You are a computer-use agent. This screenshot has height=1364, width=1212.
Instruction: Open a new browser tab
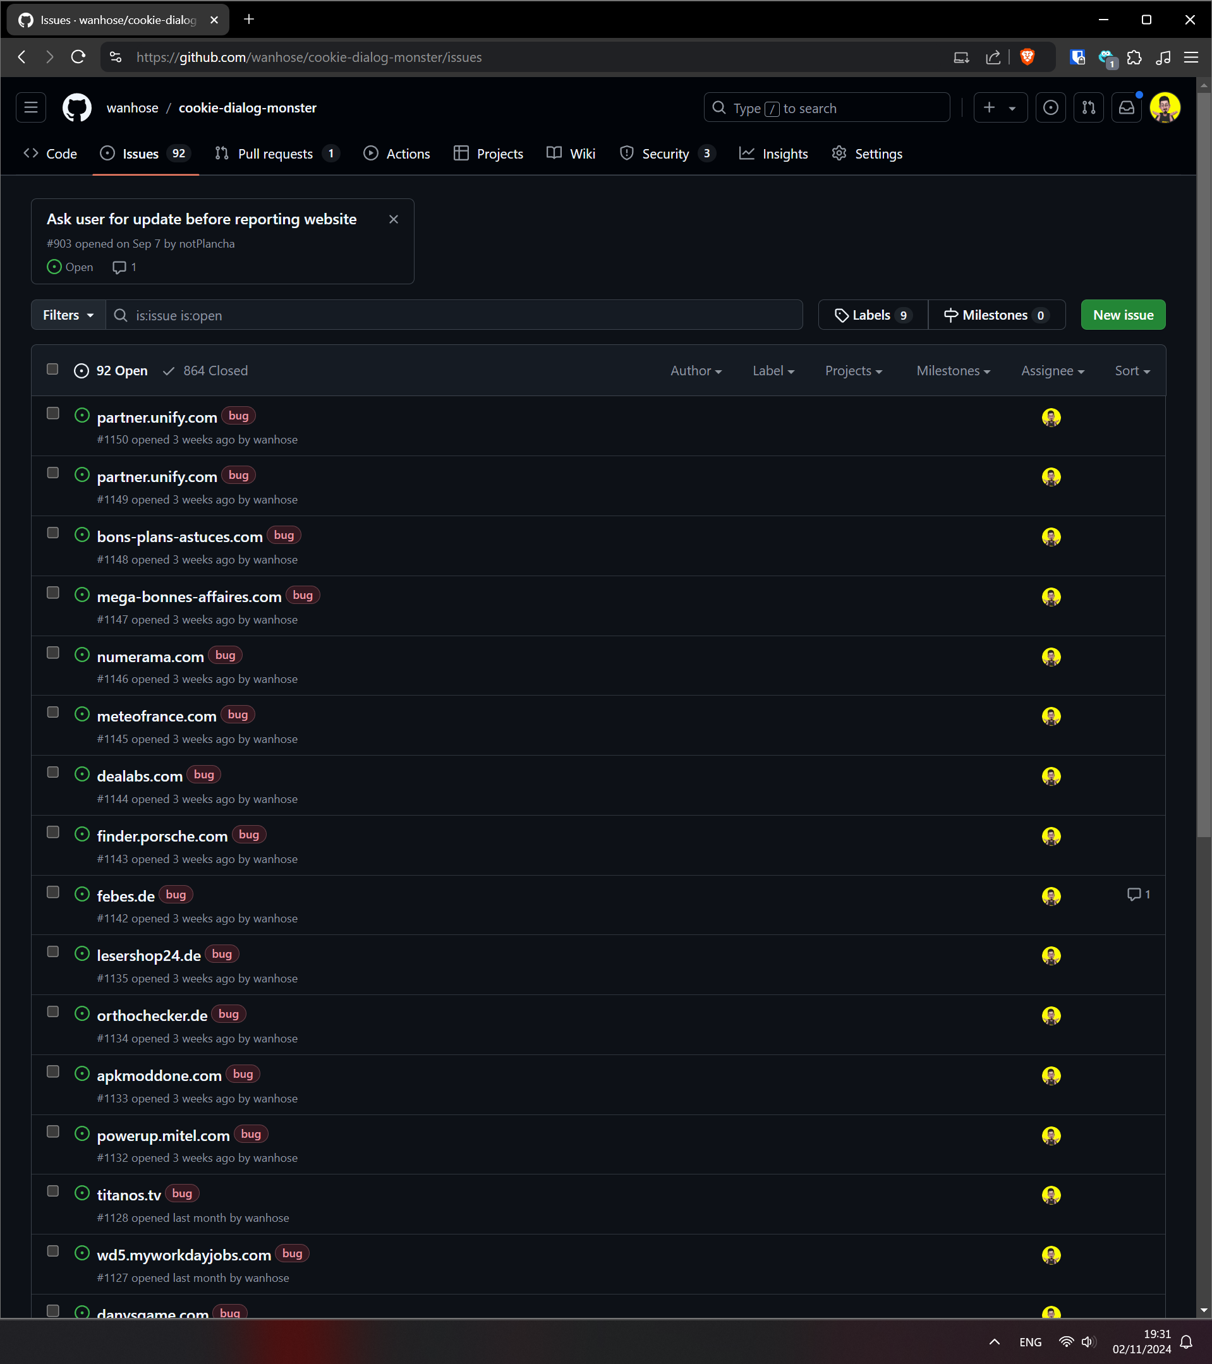point(249,20)
